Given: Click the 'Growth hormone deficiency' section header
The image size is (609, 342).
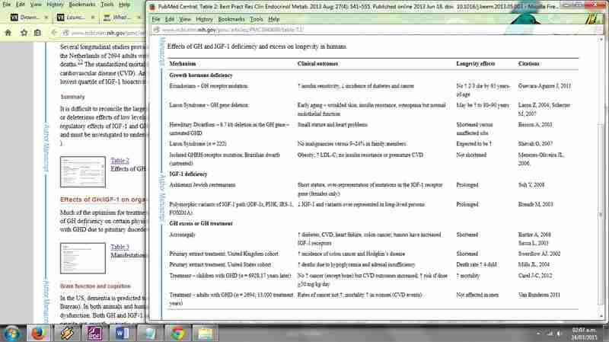Looking at the screenshot, I should click(x=201, y=75).
